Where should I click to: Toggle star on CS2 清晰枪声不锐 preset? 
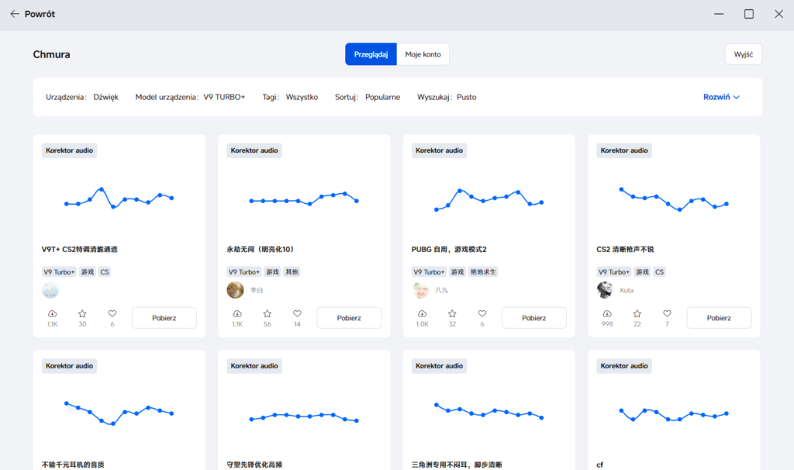tap(637, 313)
